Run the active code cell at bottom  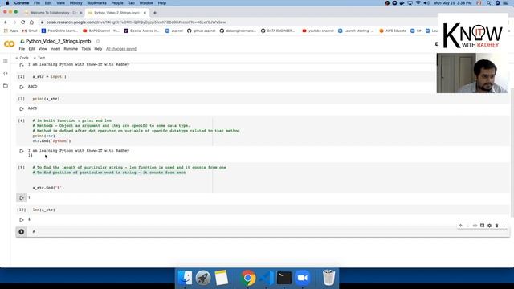(x=22, y=232)
